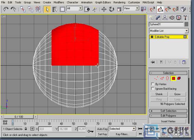194x140 pixels.
Task: Activate the Select Object arrow tool
Action: click(47, 9)
